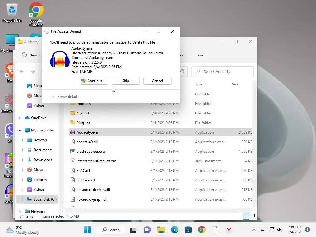Show hidden system tray icons
Viewport: 316px width, 237px height.
pos(254,230)
